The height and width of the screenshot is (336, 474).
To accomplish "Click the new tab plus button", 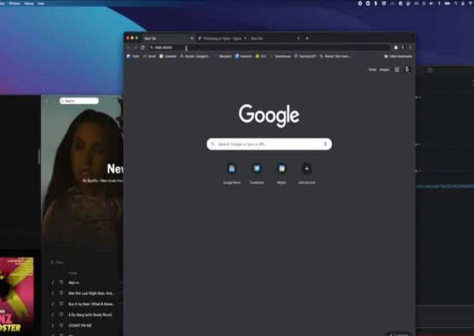I will point(307,38).
